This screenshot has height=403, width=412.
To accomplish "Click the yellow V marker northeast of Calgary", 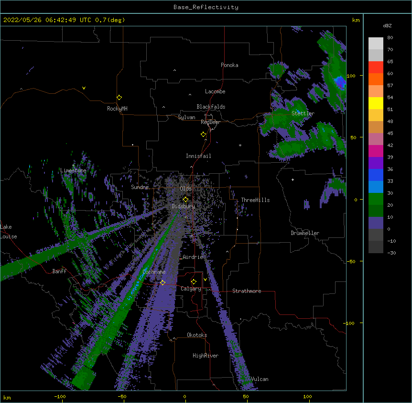I will click(205, 280).
